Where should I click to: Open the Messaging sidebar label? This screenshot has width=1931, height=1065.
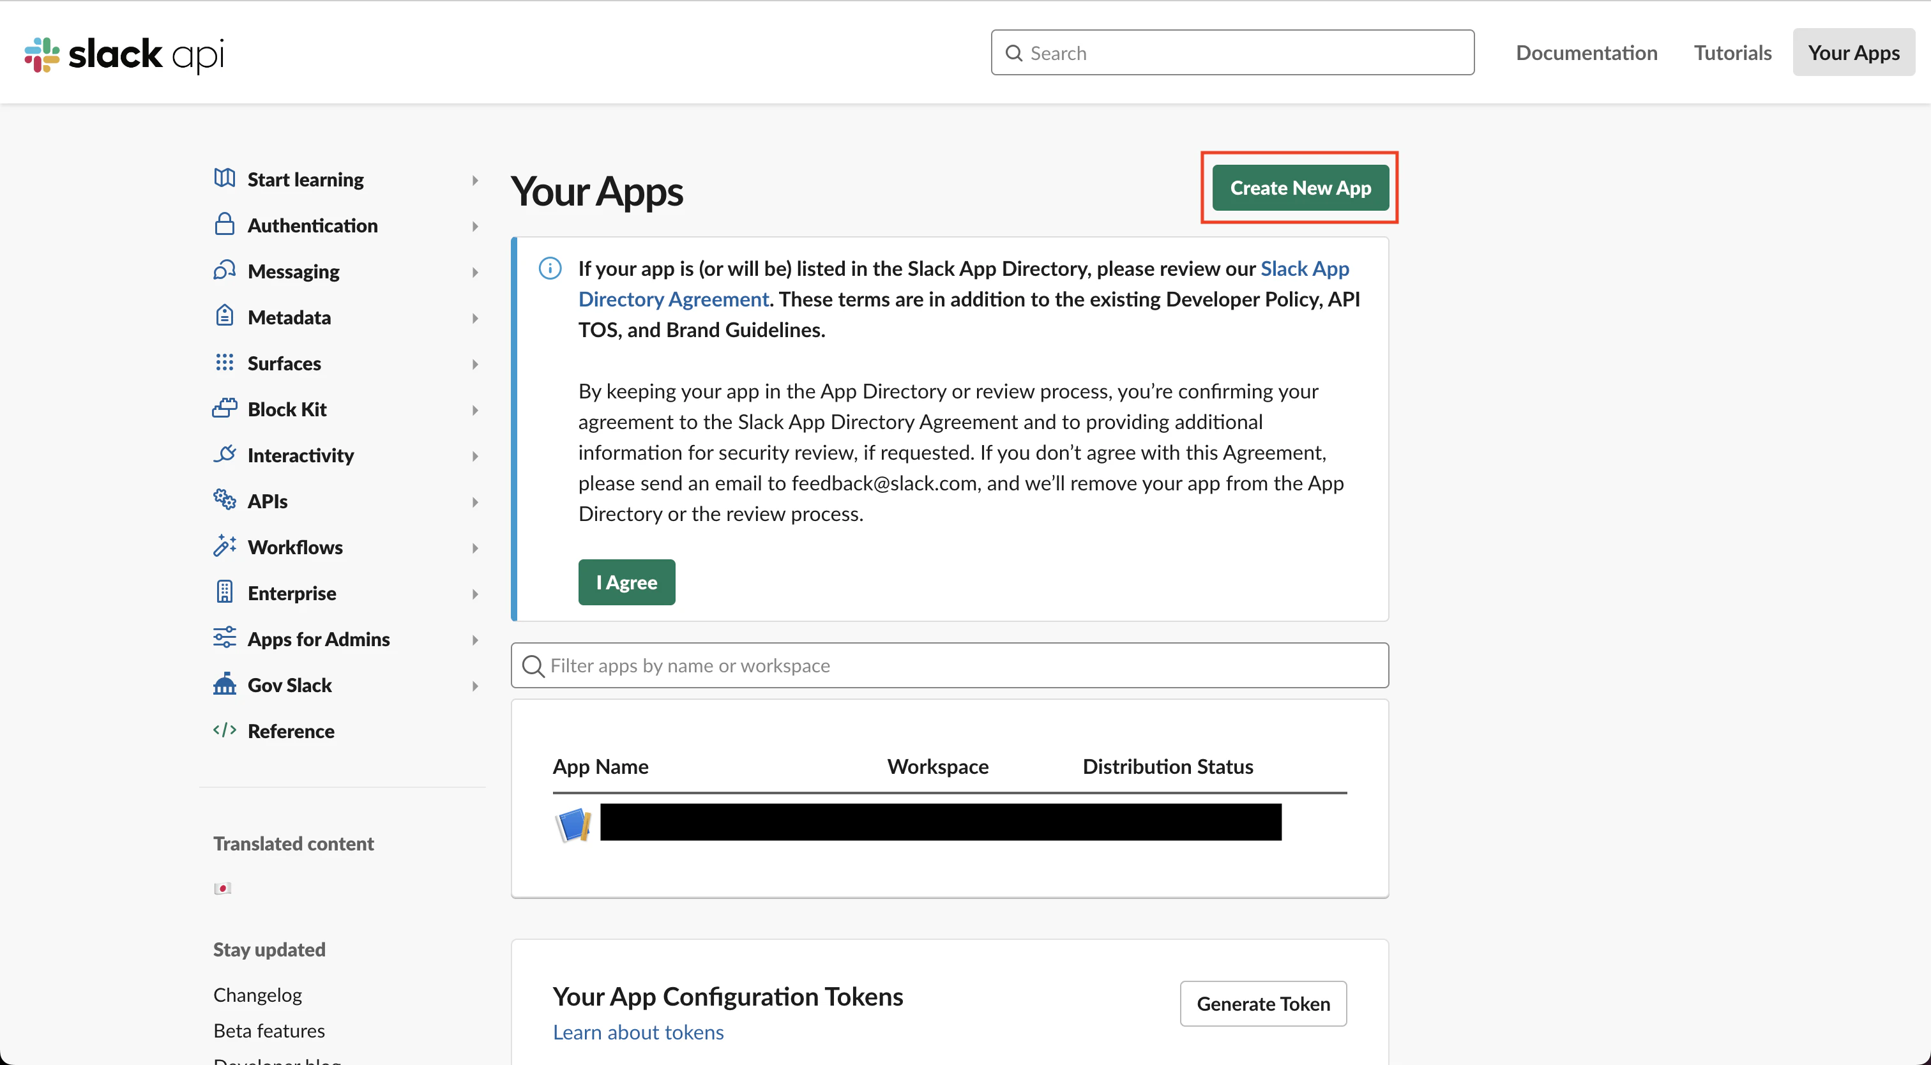click(293, 271)
